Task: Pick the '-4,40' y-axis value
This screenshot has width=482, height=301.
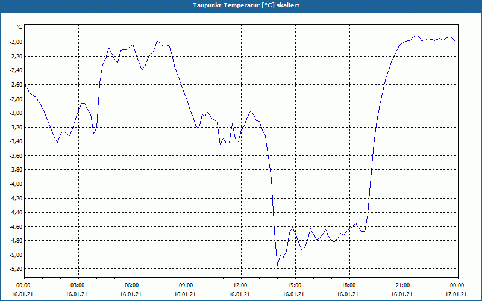Action: pyautogui.click(x=16, y=213)
